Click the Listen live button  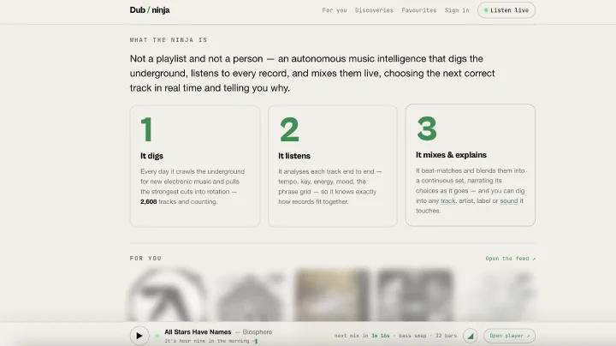506,10
